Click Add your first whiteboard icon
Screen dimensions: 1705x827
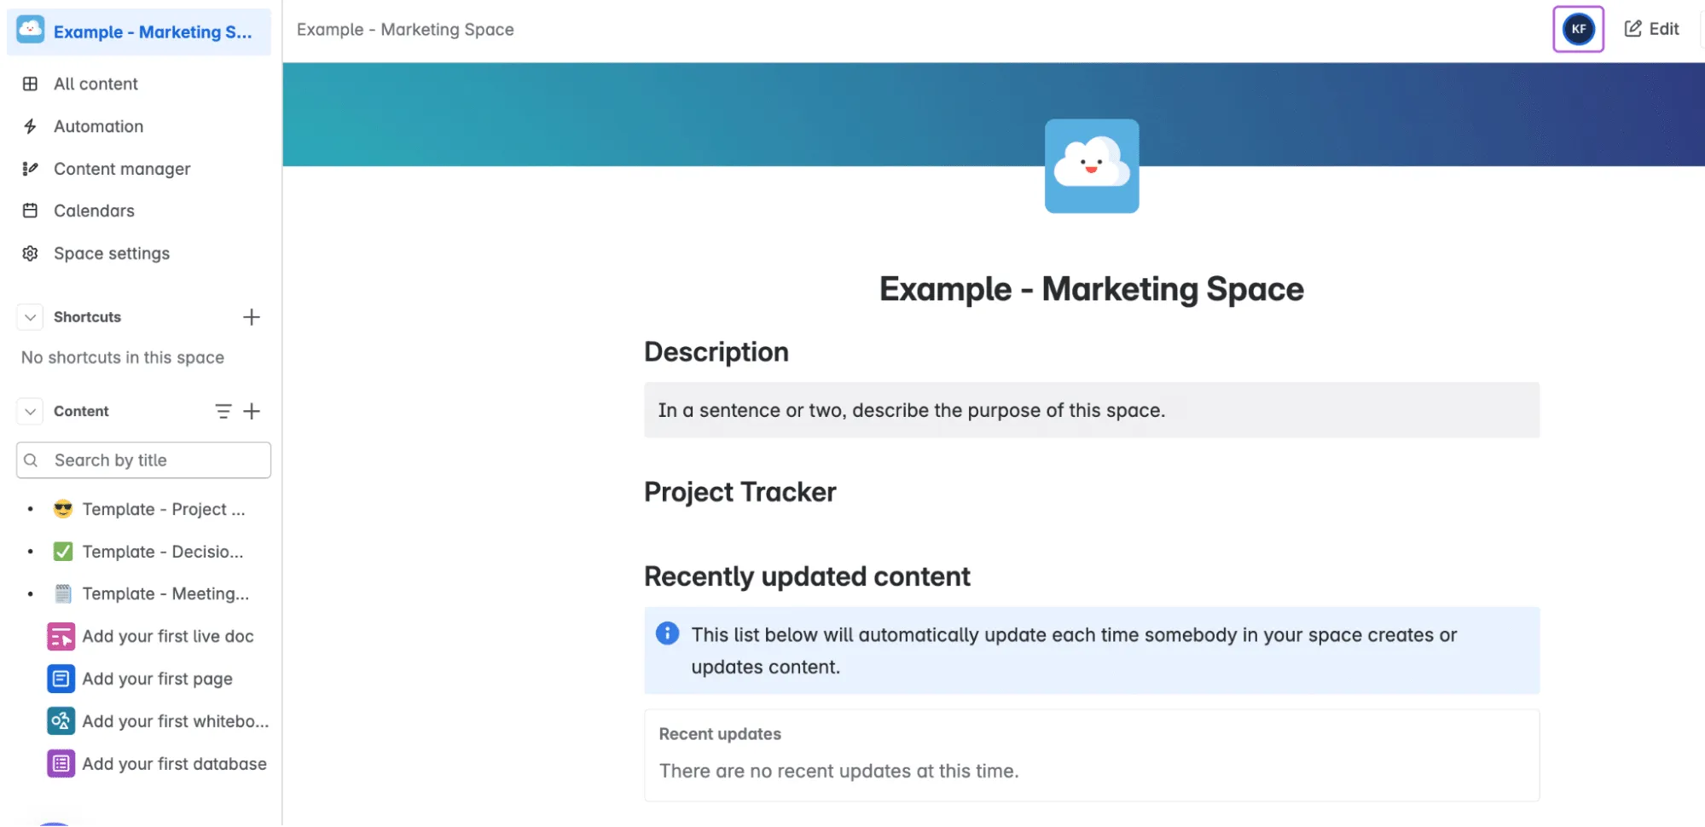61,721
